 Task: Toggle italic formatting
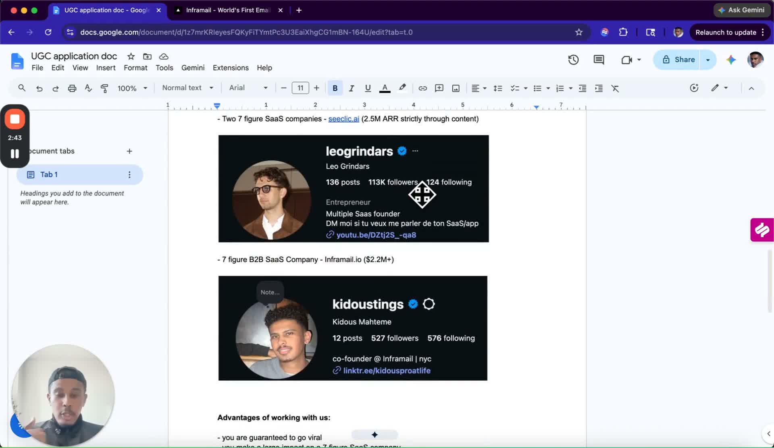click(x=352, y=88)
